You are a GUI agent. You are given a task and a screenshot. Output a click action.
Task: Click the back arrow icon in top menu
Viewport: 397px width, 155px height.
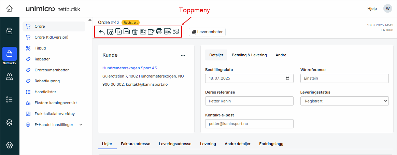(102, 32)
